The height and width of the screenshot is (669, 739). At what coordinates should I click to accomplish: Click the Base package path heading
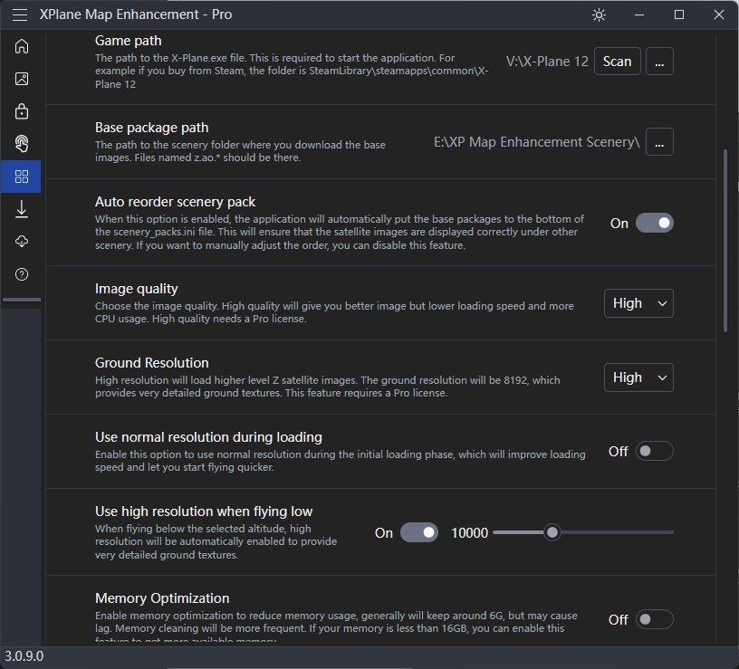click(152, 128)
